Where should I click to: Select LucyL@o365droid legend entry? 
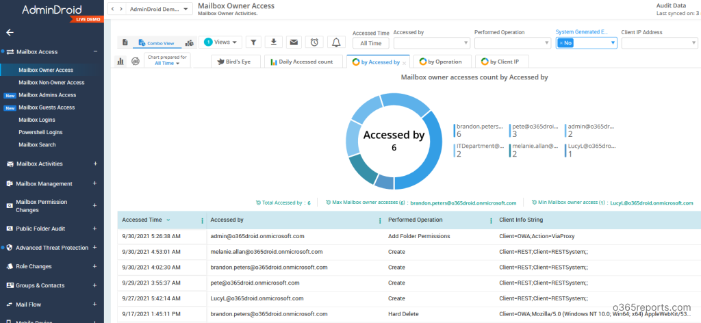[x=589, y=150]
